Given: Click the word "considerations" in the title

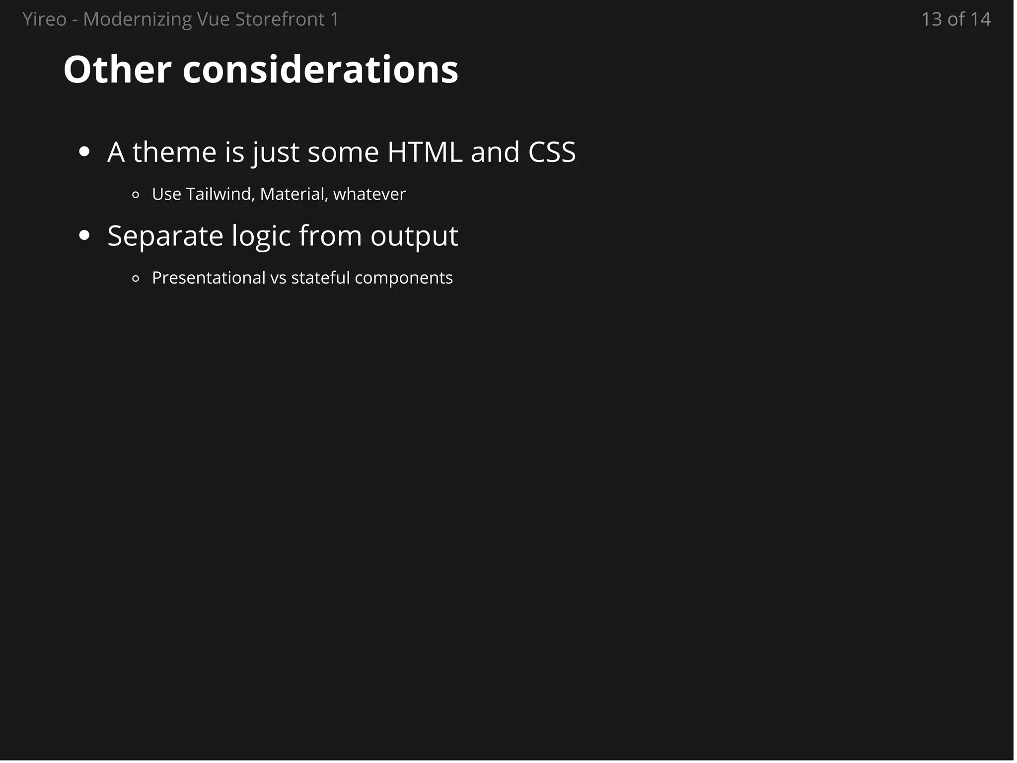Looking at the screenshot, I should (x=320, y=70).
